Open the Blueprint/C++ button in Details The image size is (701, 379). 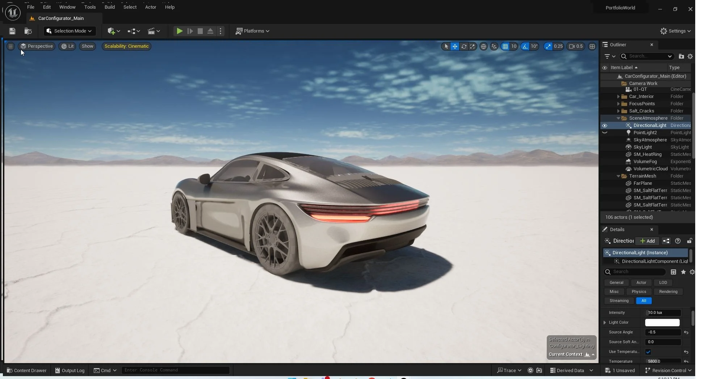666,241
